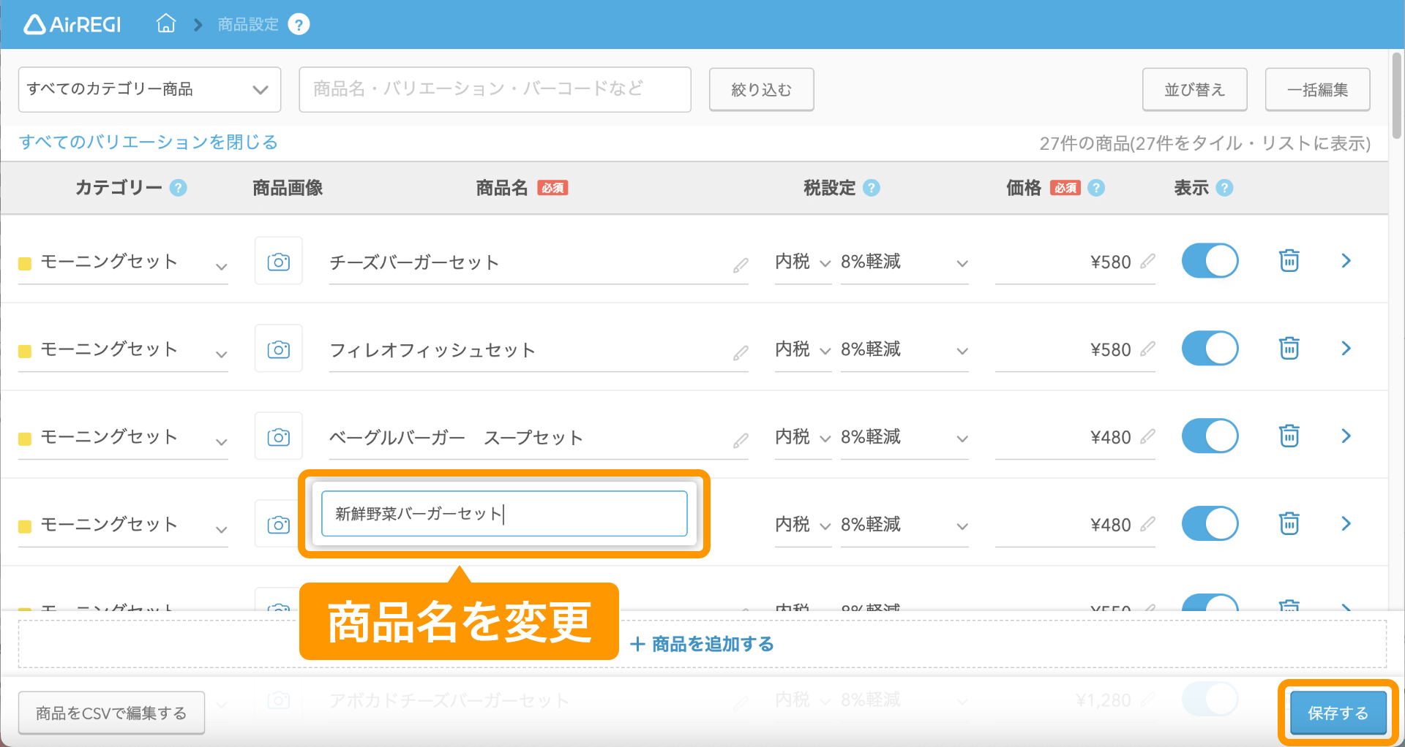Click the 並び替え sort button
Screen dimensions: 1405x747
click(x=1194, y=89)
